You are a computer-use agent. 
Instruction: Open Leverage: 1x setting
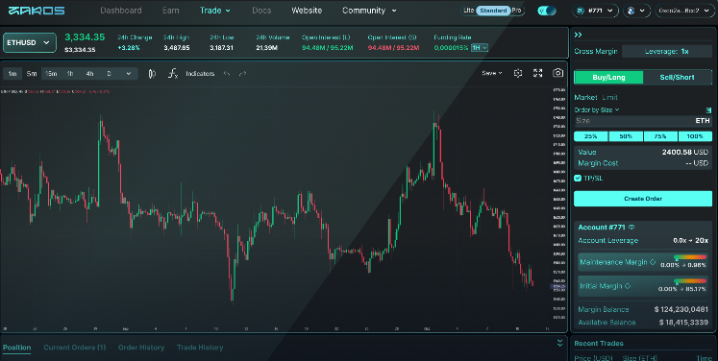tap(667, 51)
